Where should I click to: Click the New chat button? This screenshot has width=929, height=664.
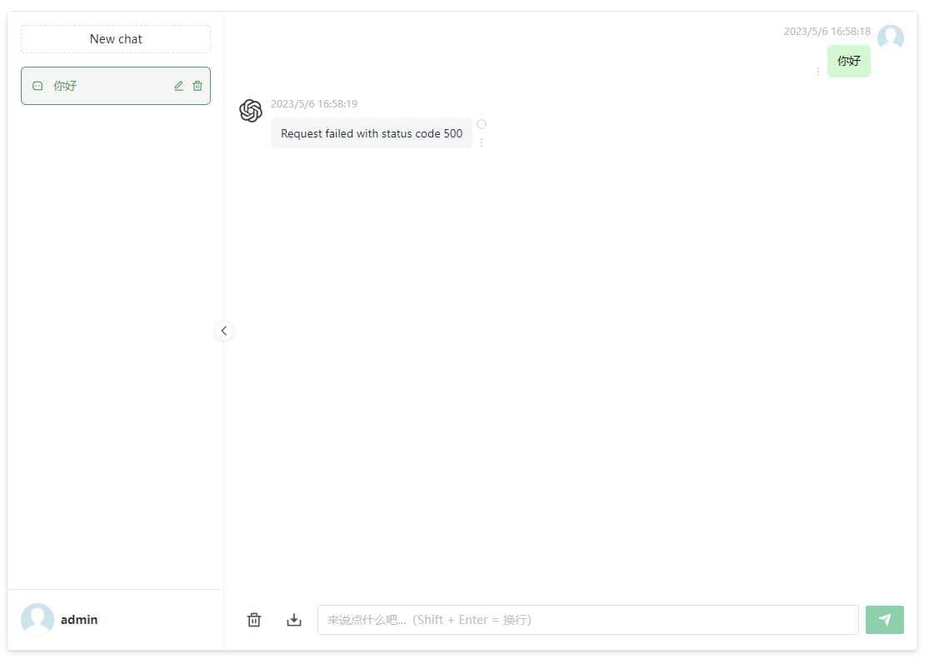click(x=116, y=39)
